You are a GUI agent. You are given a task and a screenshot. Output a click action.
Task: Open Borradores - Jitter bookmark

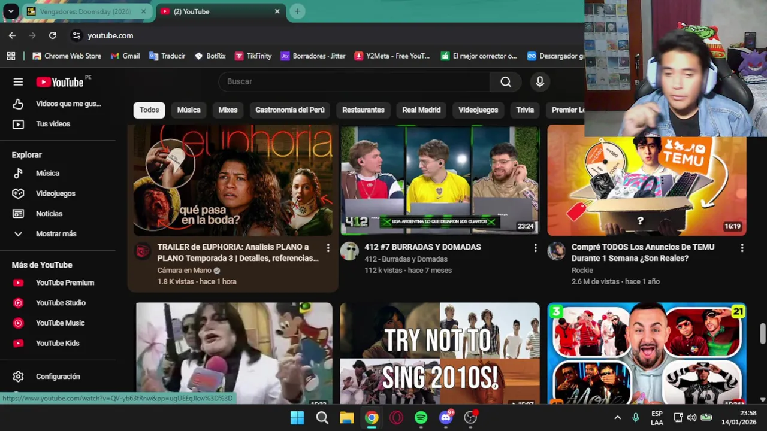[313, 56]
